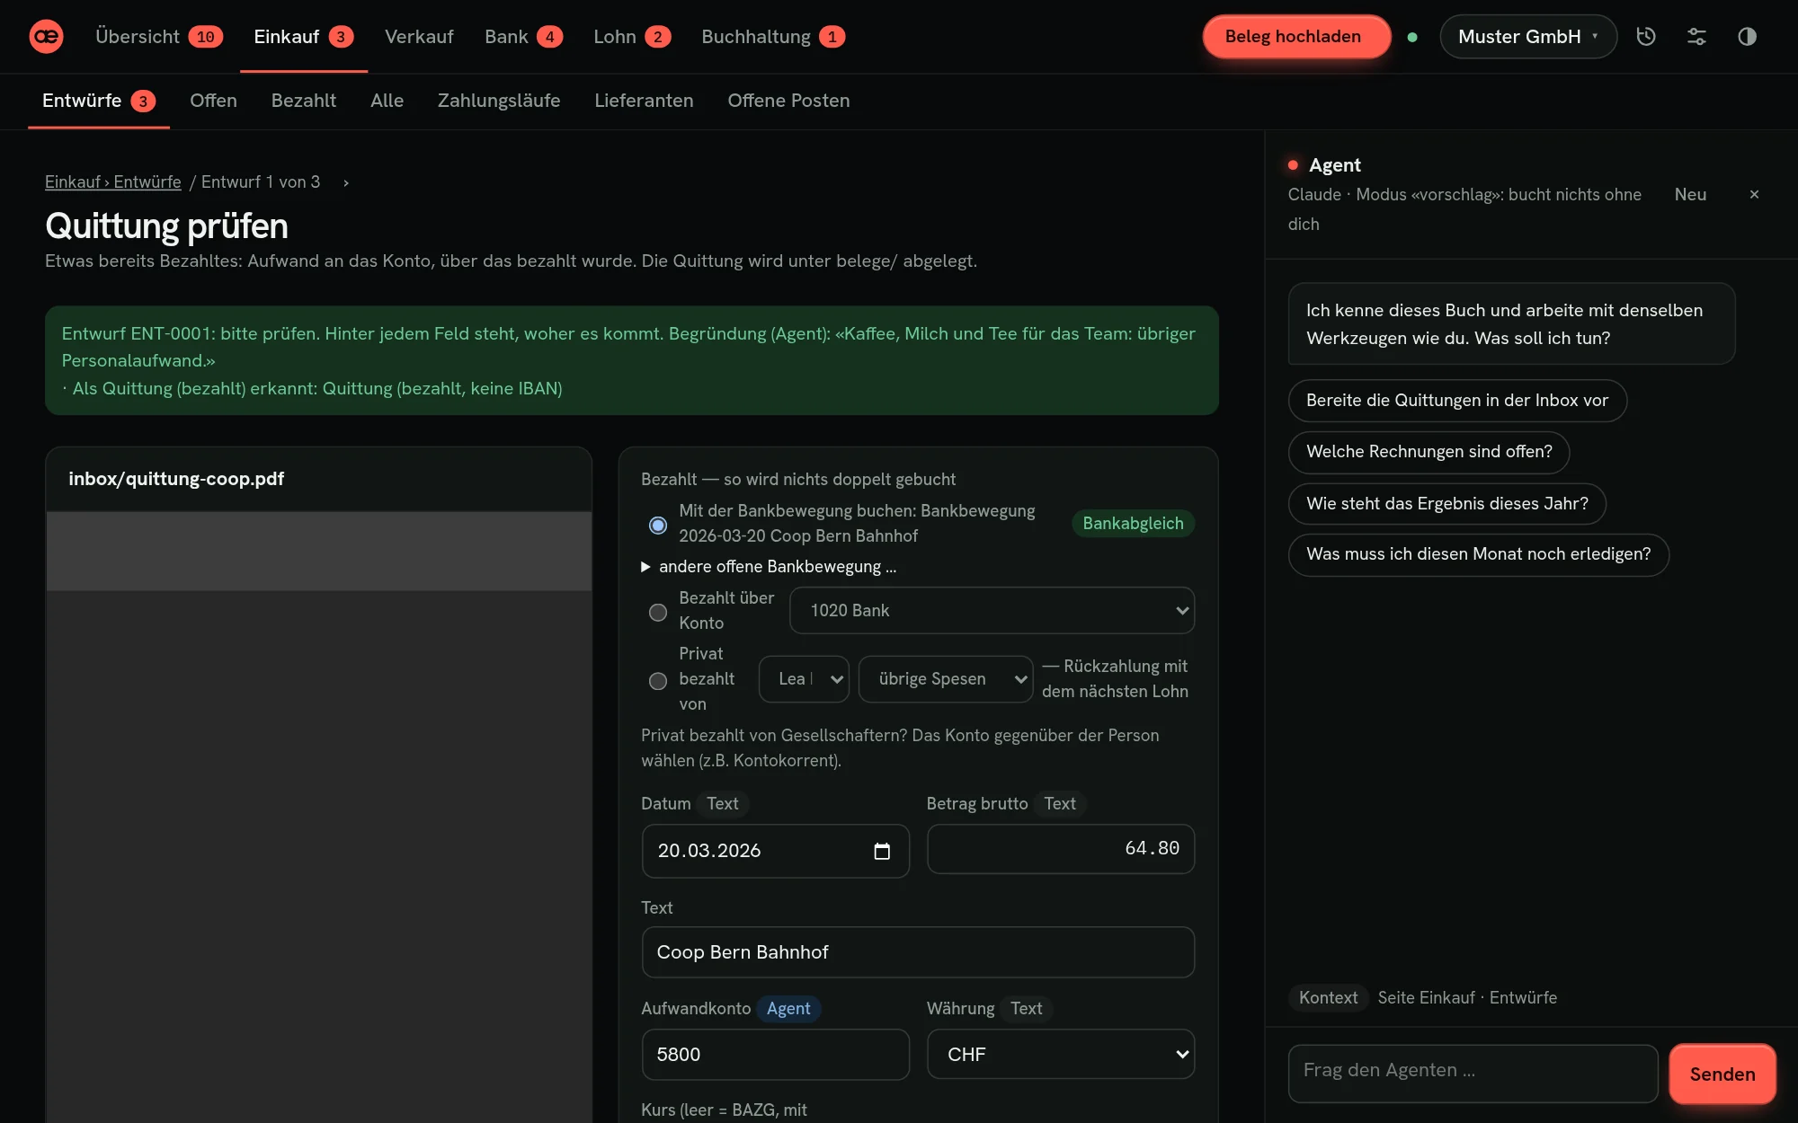
Task: Select 'Mit der Bankbewegung buchen' radio
Action: pyautogui.click(x=658, y=525)
